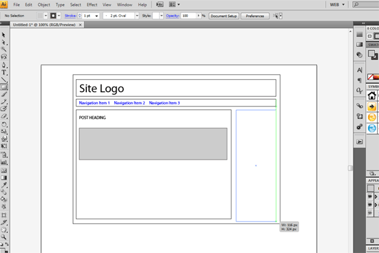Click the Opacity value field
The image size is (379, 253).
point(189,16)
